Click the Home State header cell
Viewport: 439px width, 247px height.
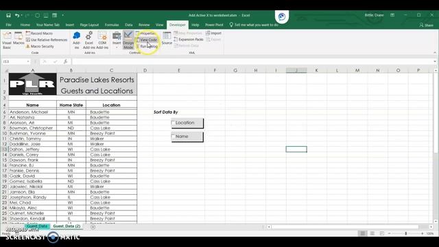71,105
